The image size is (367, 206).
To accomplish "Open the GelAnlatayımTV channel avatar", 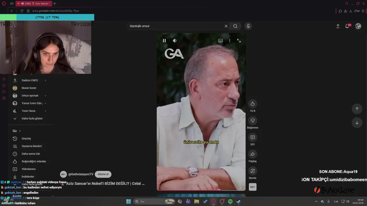I will 63,174.
